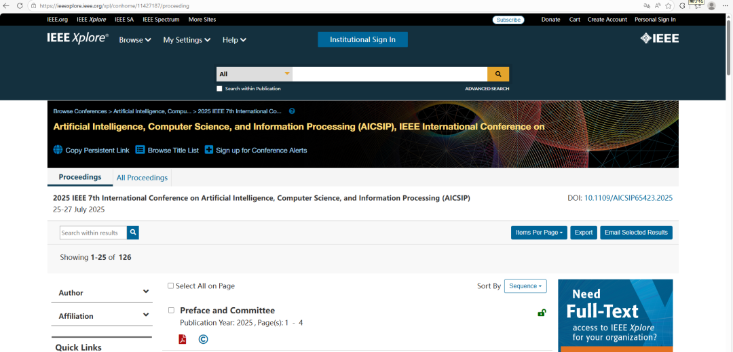Open the Help dropdown menu
The image size is (733, 352).
click(234, 40)
